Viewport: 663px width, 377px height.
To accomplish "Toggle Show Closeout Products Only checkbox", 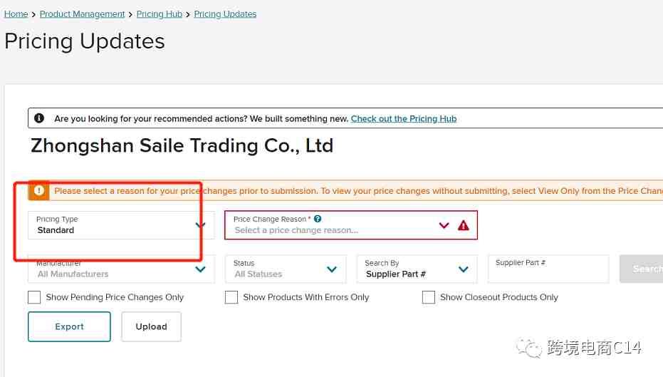I will coord(428,297).
